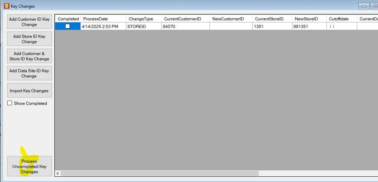Select the cell 'STOREID'

144,26
